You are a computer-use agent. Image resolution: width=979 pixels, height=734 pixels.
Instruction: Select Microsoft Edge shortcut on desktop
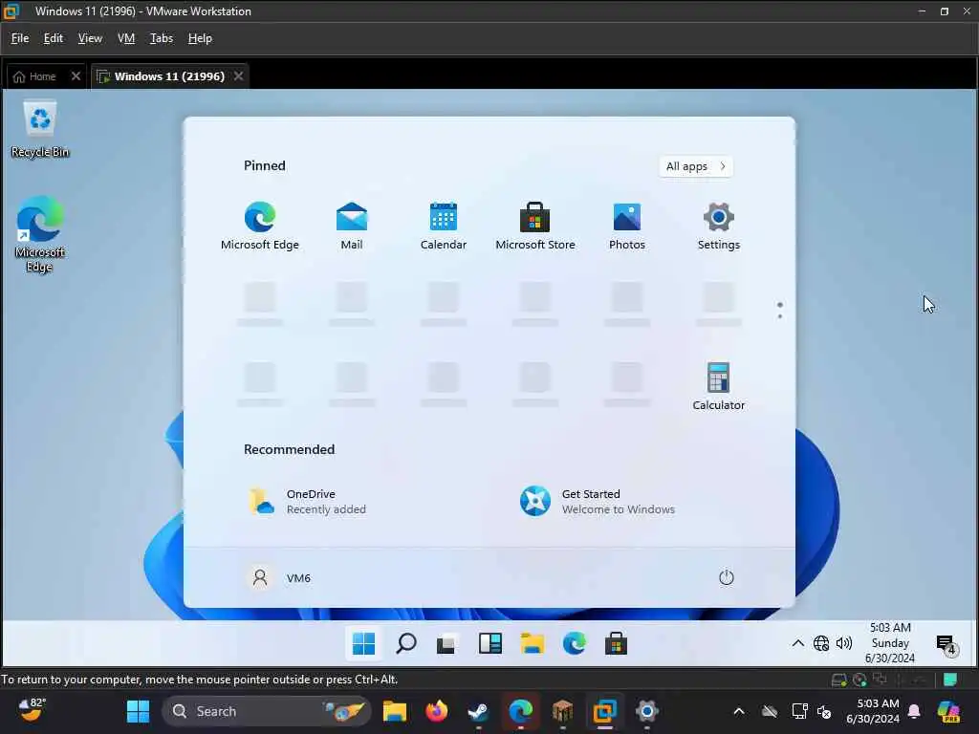pyautogui.click(x=39, y=234)
